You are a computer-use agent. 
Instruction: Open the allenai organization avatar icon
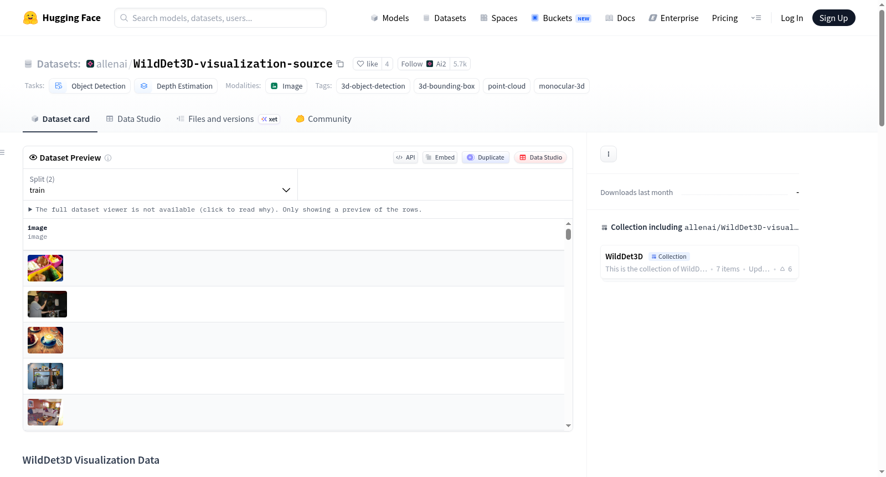tap(90, 64)
